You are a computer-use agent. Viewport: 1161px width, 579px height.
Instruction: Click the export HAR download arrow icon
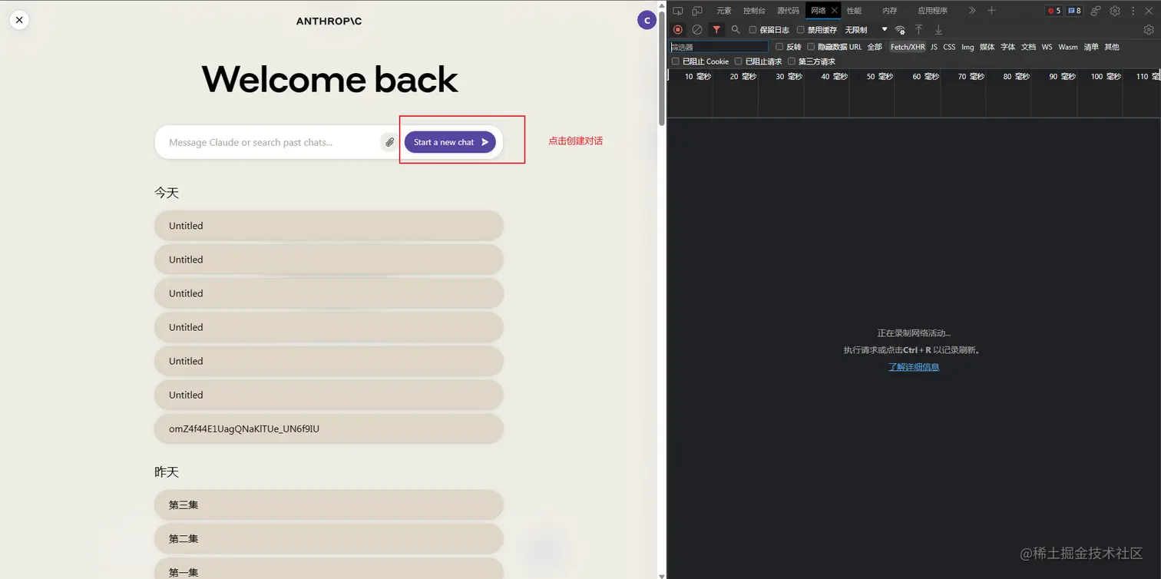pyautogui.click(x=938, y=30)
